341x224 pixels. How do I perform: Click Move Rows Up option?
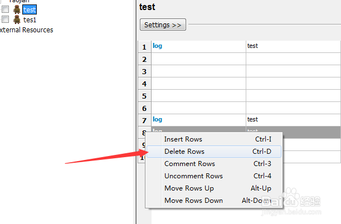[x=189, y=188]
